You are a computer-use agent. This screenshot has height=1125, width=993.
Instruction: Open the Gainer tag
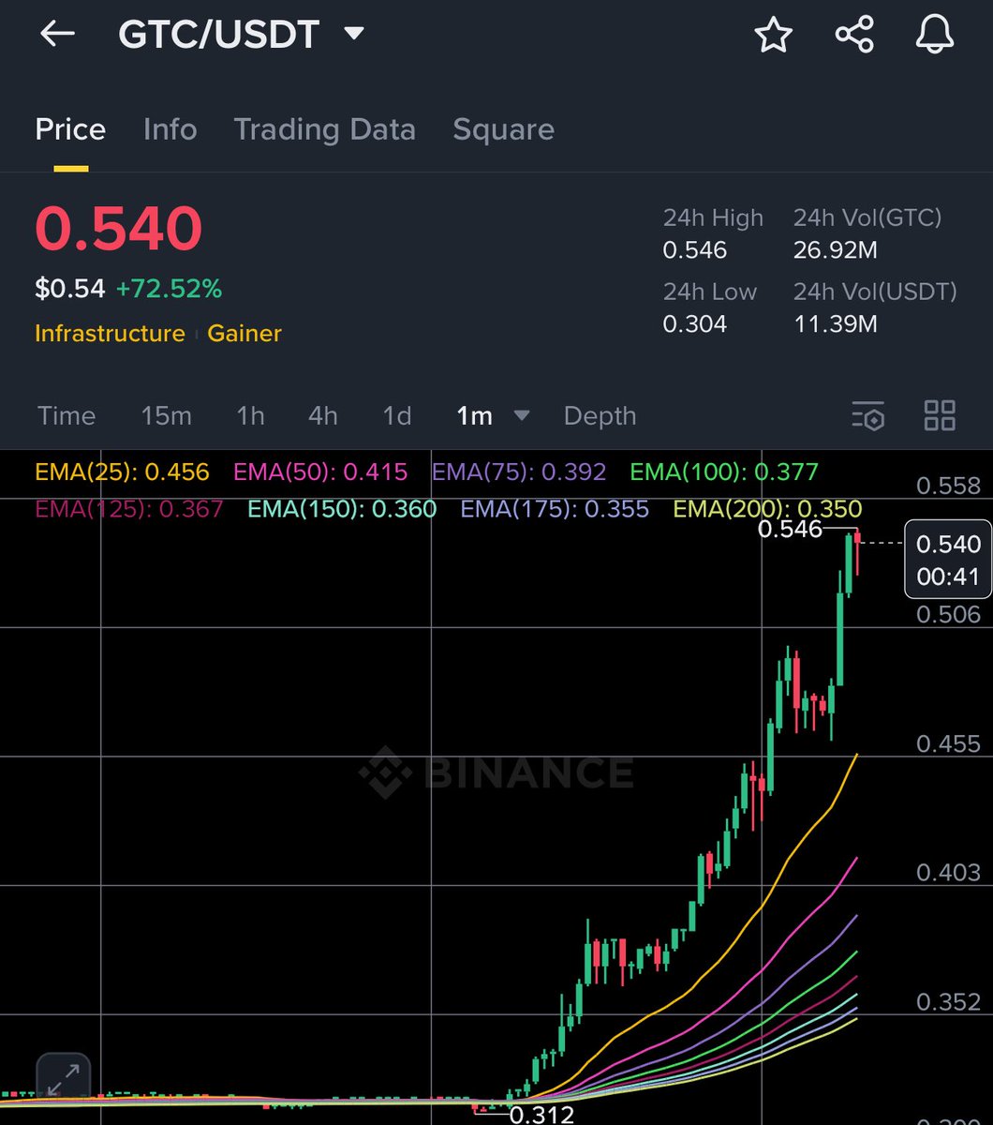pyautogui.click(x=245, y=334)
